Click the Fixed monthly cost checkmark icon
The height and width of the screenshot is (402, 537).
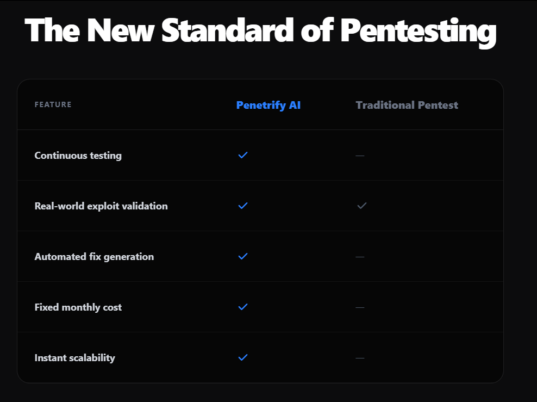242,307
